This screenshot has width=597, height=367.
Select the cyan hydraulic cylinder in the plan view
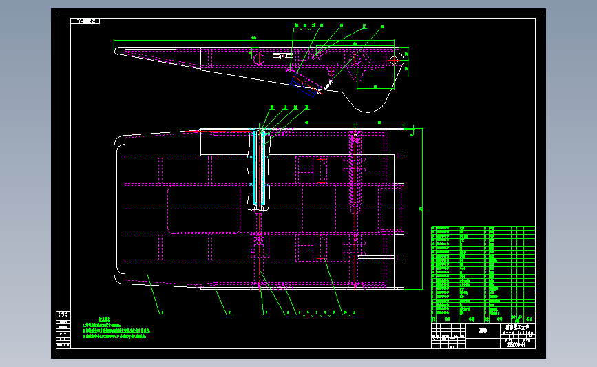click(259, 169)
